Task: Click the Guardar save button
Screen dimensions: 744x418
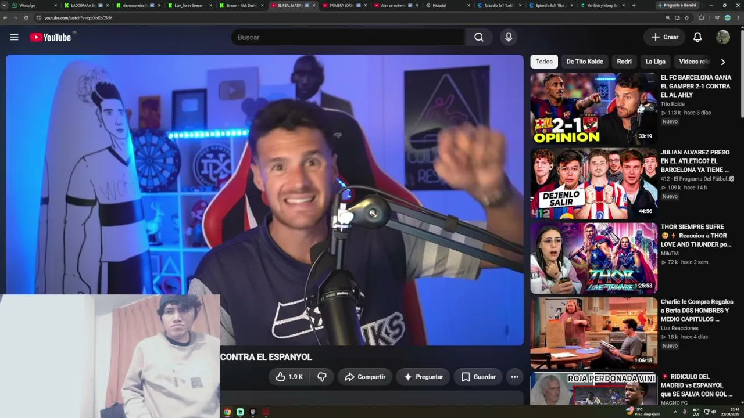Action: point(478,377)
